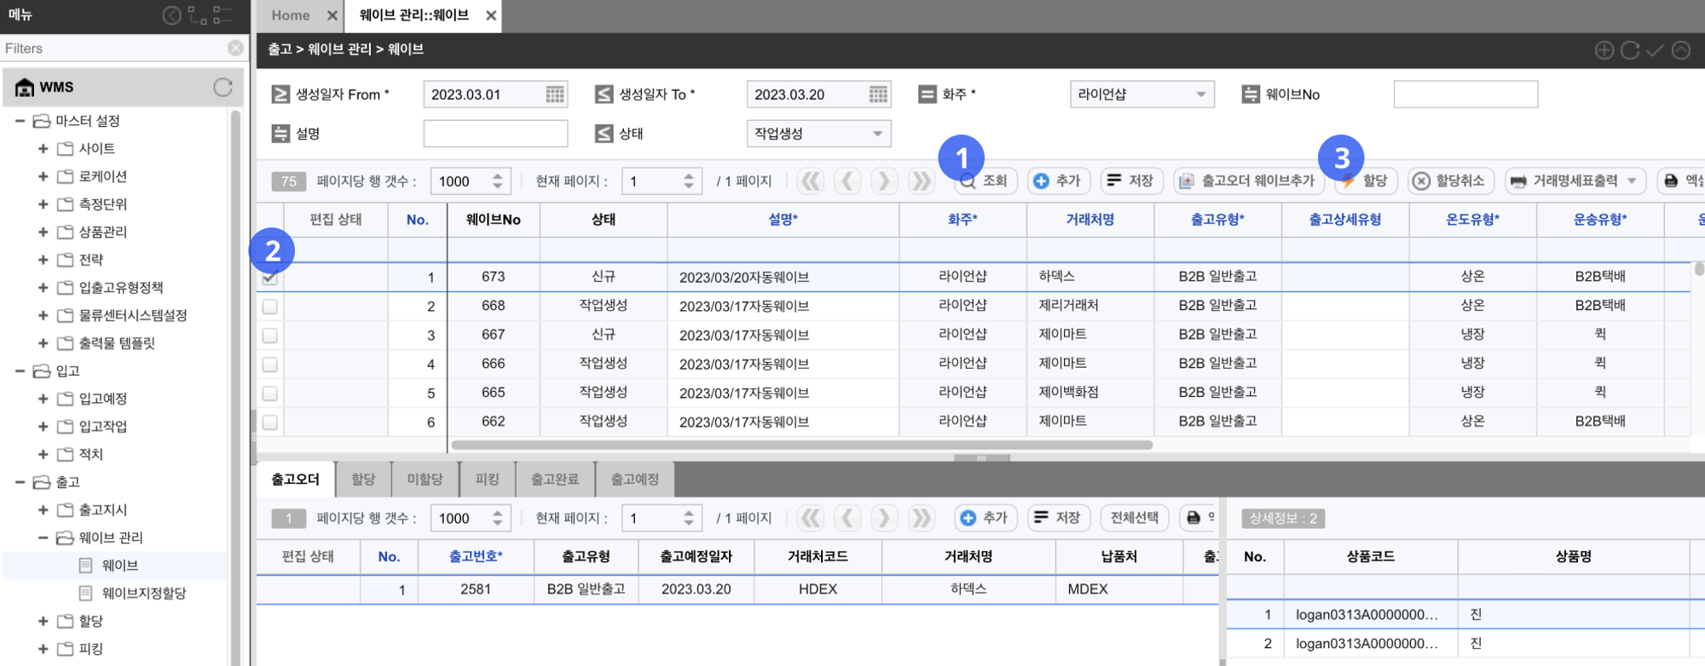Viewport: 1705px width, 666px height.
Task: Switch to the Home tab
Action: (x=291, y=15)
